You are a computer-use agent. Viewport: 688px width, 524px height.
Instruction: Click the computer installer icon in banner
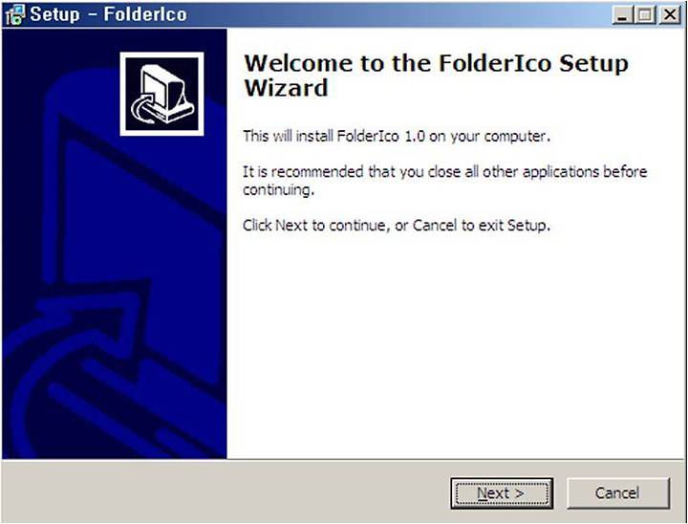[161, 94]
